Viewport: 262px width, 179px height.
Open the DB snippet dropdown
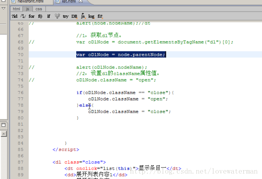coord(74,16)
